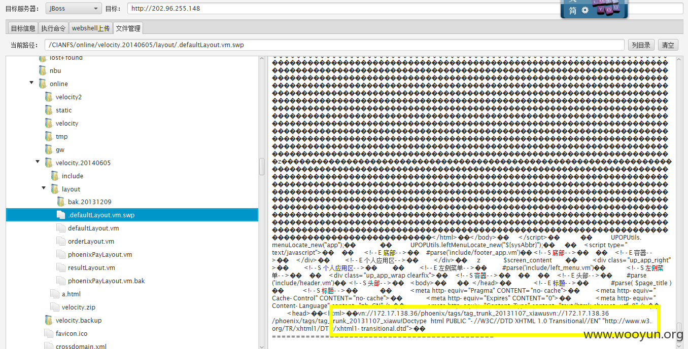Click the include folder icon
This screenshot has width=688, height=349.
coord(55,176)
